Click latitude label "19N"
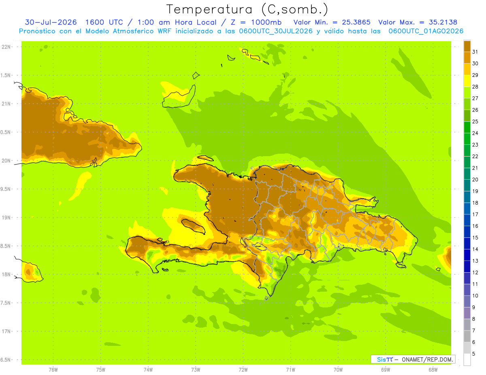This screenshot has width=486, height=375. (7, 217)
